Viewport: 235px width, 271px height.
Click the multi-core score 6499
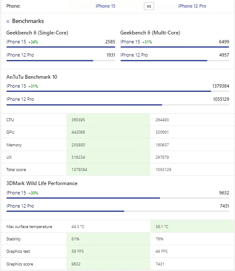[224, 42]
